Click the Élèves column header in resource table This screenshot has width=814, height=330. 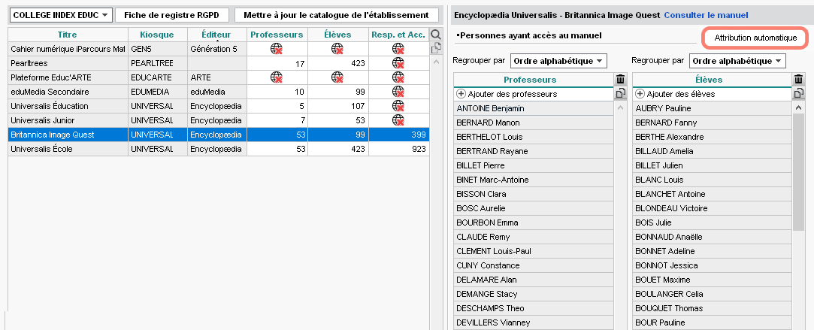click(338, 35)
